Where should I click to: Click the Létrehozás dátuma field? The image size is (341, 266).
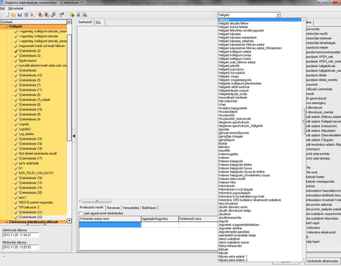pos(21,235)
